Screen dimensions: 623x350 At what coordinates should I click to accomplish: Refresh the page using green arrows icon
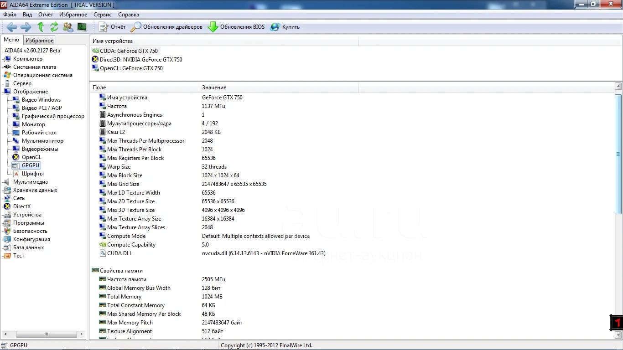(x=54, y=27)
